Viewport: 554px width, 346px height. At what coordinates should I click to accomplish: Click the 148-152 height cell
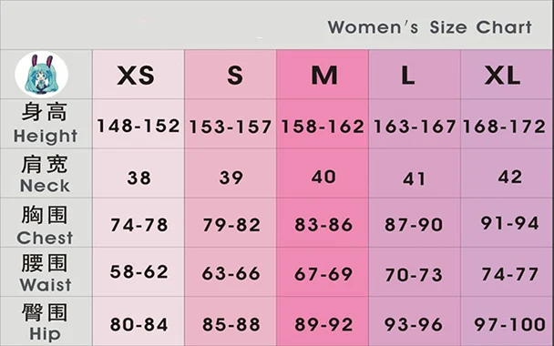click(138, 126)
